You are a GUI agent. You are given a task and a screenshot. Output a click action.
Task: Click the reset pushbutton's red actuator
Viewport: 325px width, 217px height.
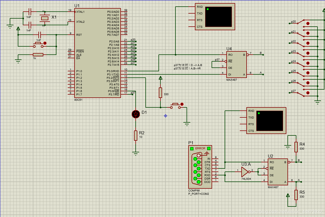click(x=45, y=43)
